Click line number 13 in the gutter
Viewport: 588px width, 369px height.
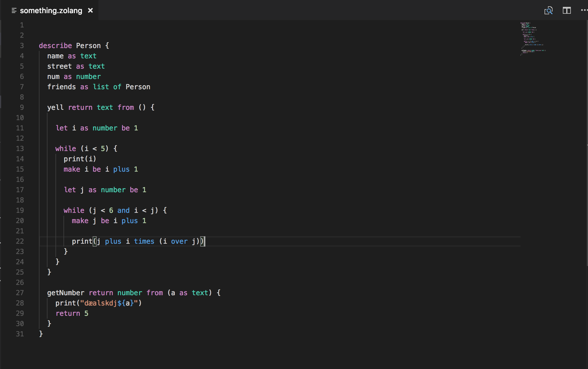[20, 149]
